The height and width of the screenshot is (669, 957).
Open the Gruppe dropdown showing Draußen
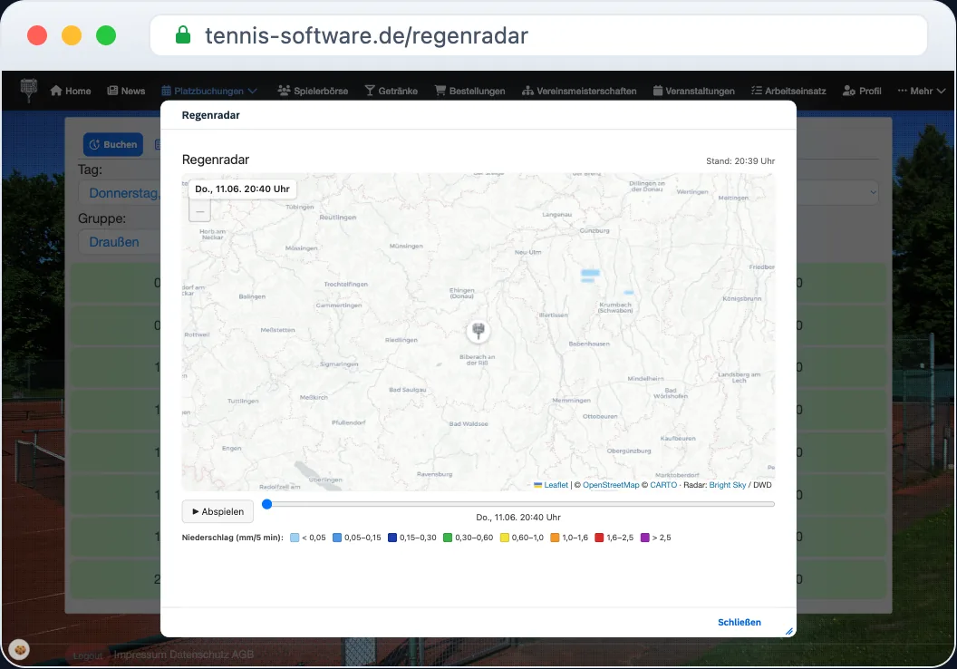pos(120,242)
